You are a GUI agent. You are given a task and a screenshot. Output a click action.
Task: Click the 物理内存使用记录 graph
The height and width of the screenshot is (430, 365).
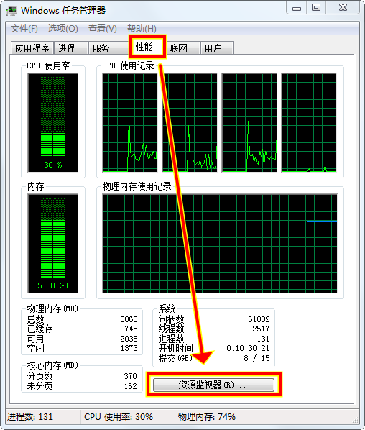(220, 243)
